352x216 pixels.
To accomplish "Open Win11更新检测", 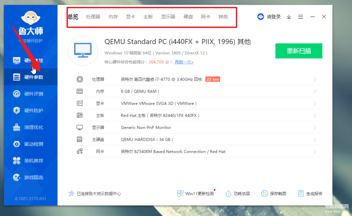I will click(196, 194).
